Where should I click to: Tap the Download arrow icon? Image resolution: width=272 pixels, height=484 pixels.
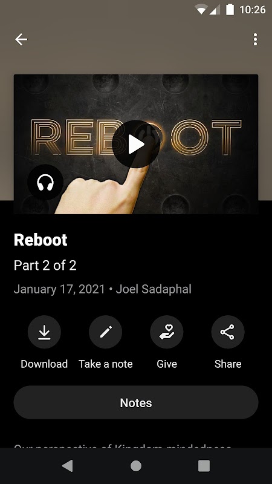[x=44, y=332]
